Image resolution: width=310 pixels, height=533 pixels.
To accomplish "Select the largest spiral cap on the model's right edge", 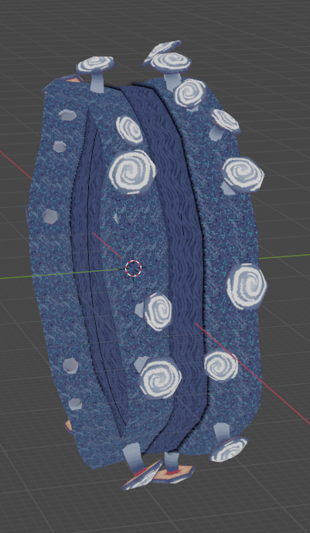I will pos(247,287).
